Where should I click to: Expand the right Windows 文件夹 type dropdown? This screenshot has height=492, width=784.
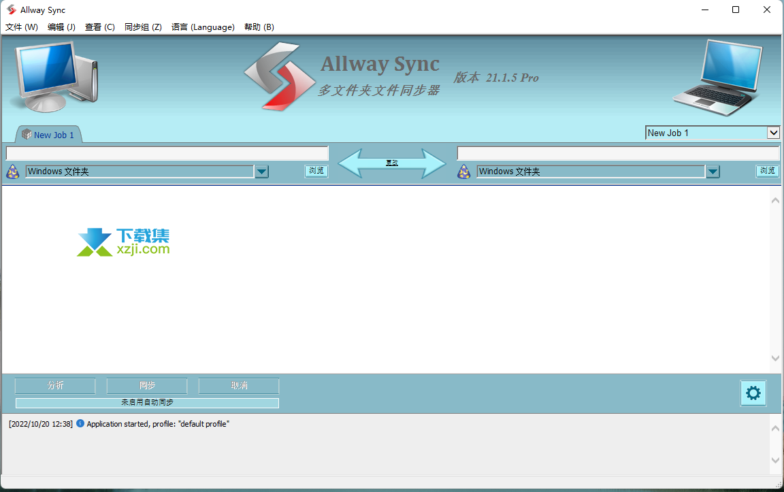click(713, 171)
